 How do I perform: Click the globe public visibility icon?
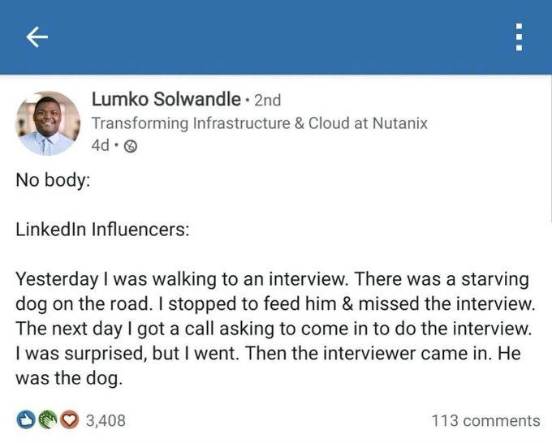click(x=131, y=146)
